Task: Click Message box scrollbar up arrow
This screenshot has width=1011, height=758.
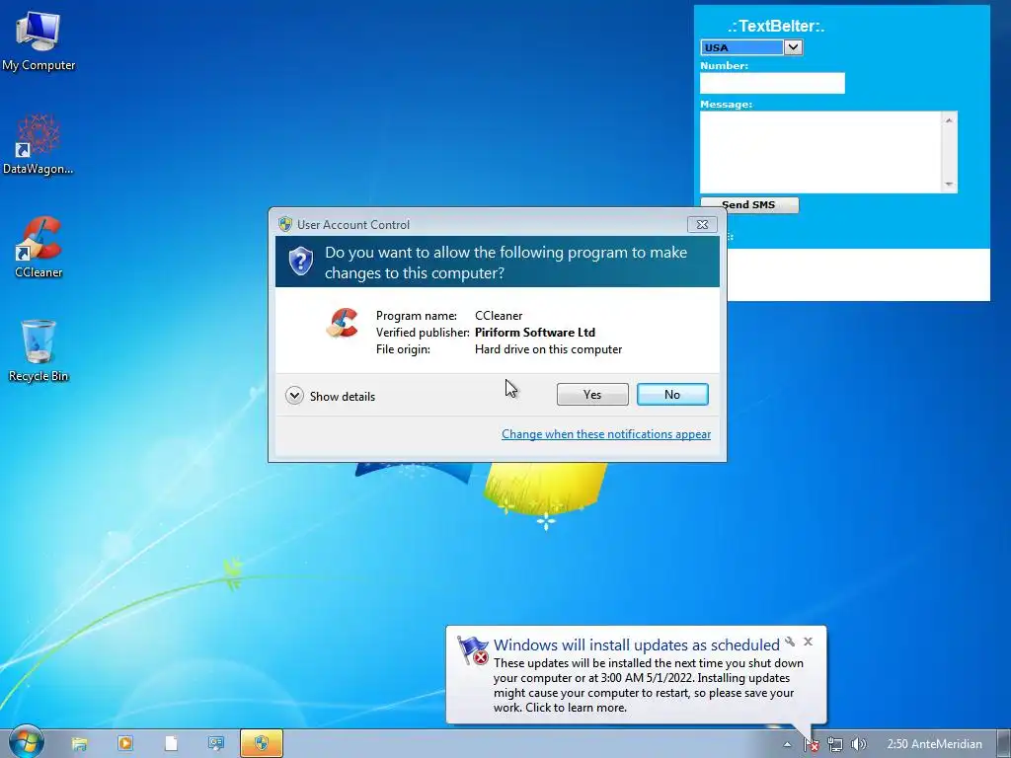Action: click(949, 120)
